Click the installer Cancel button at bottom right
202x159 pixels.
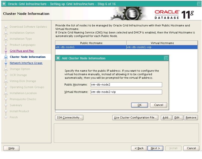[x=191, y=148]
